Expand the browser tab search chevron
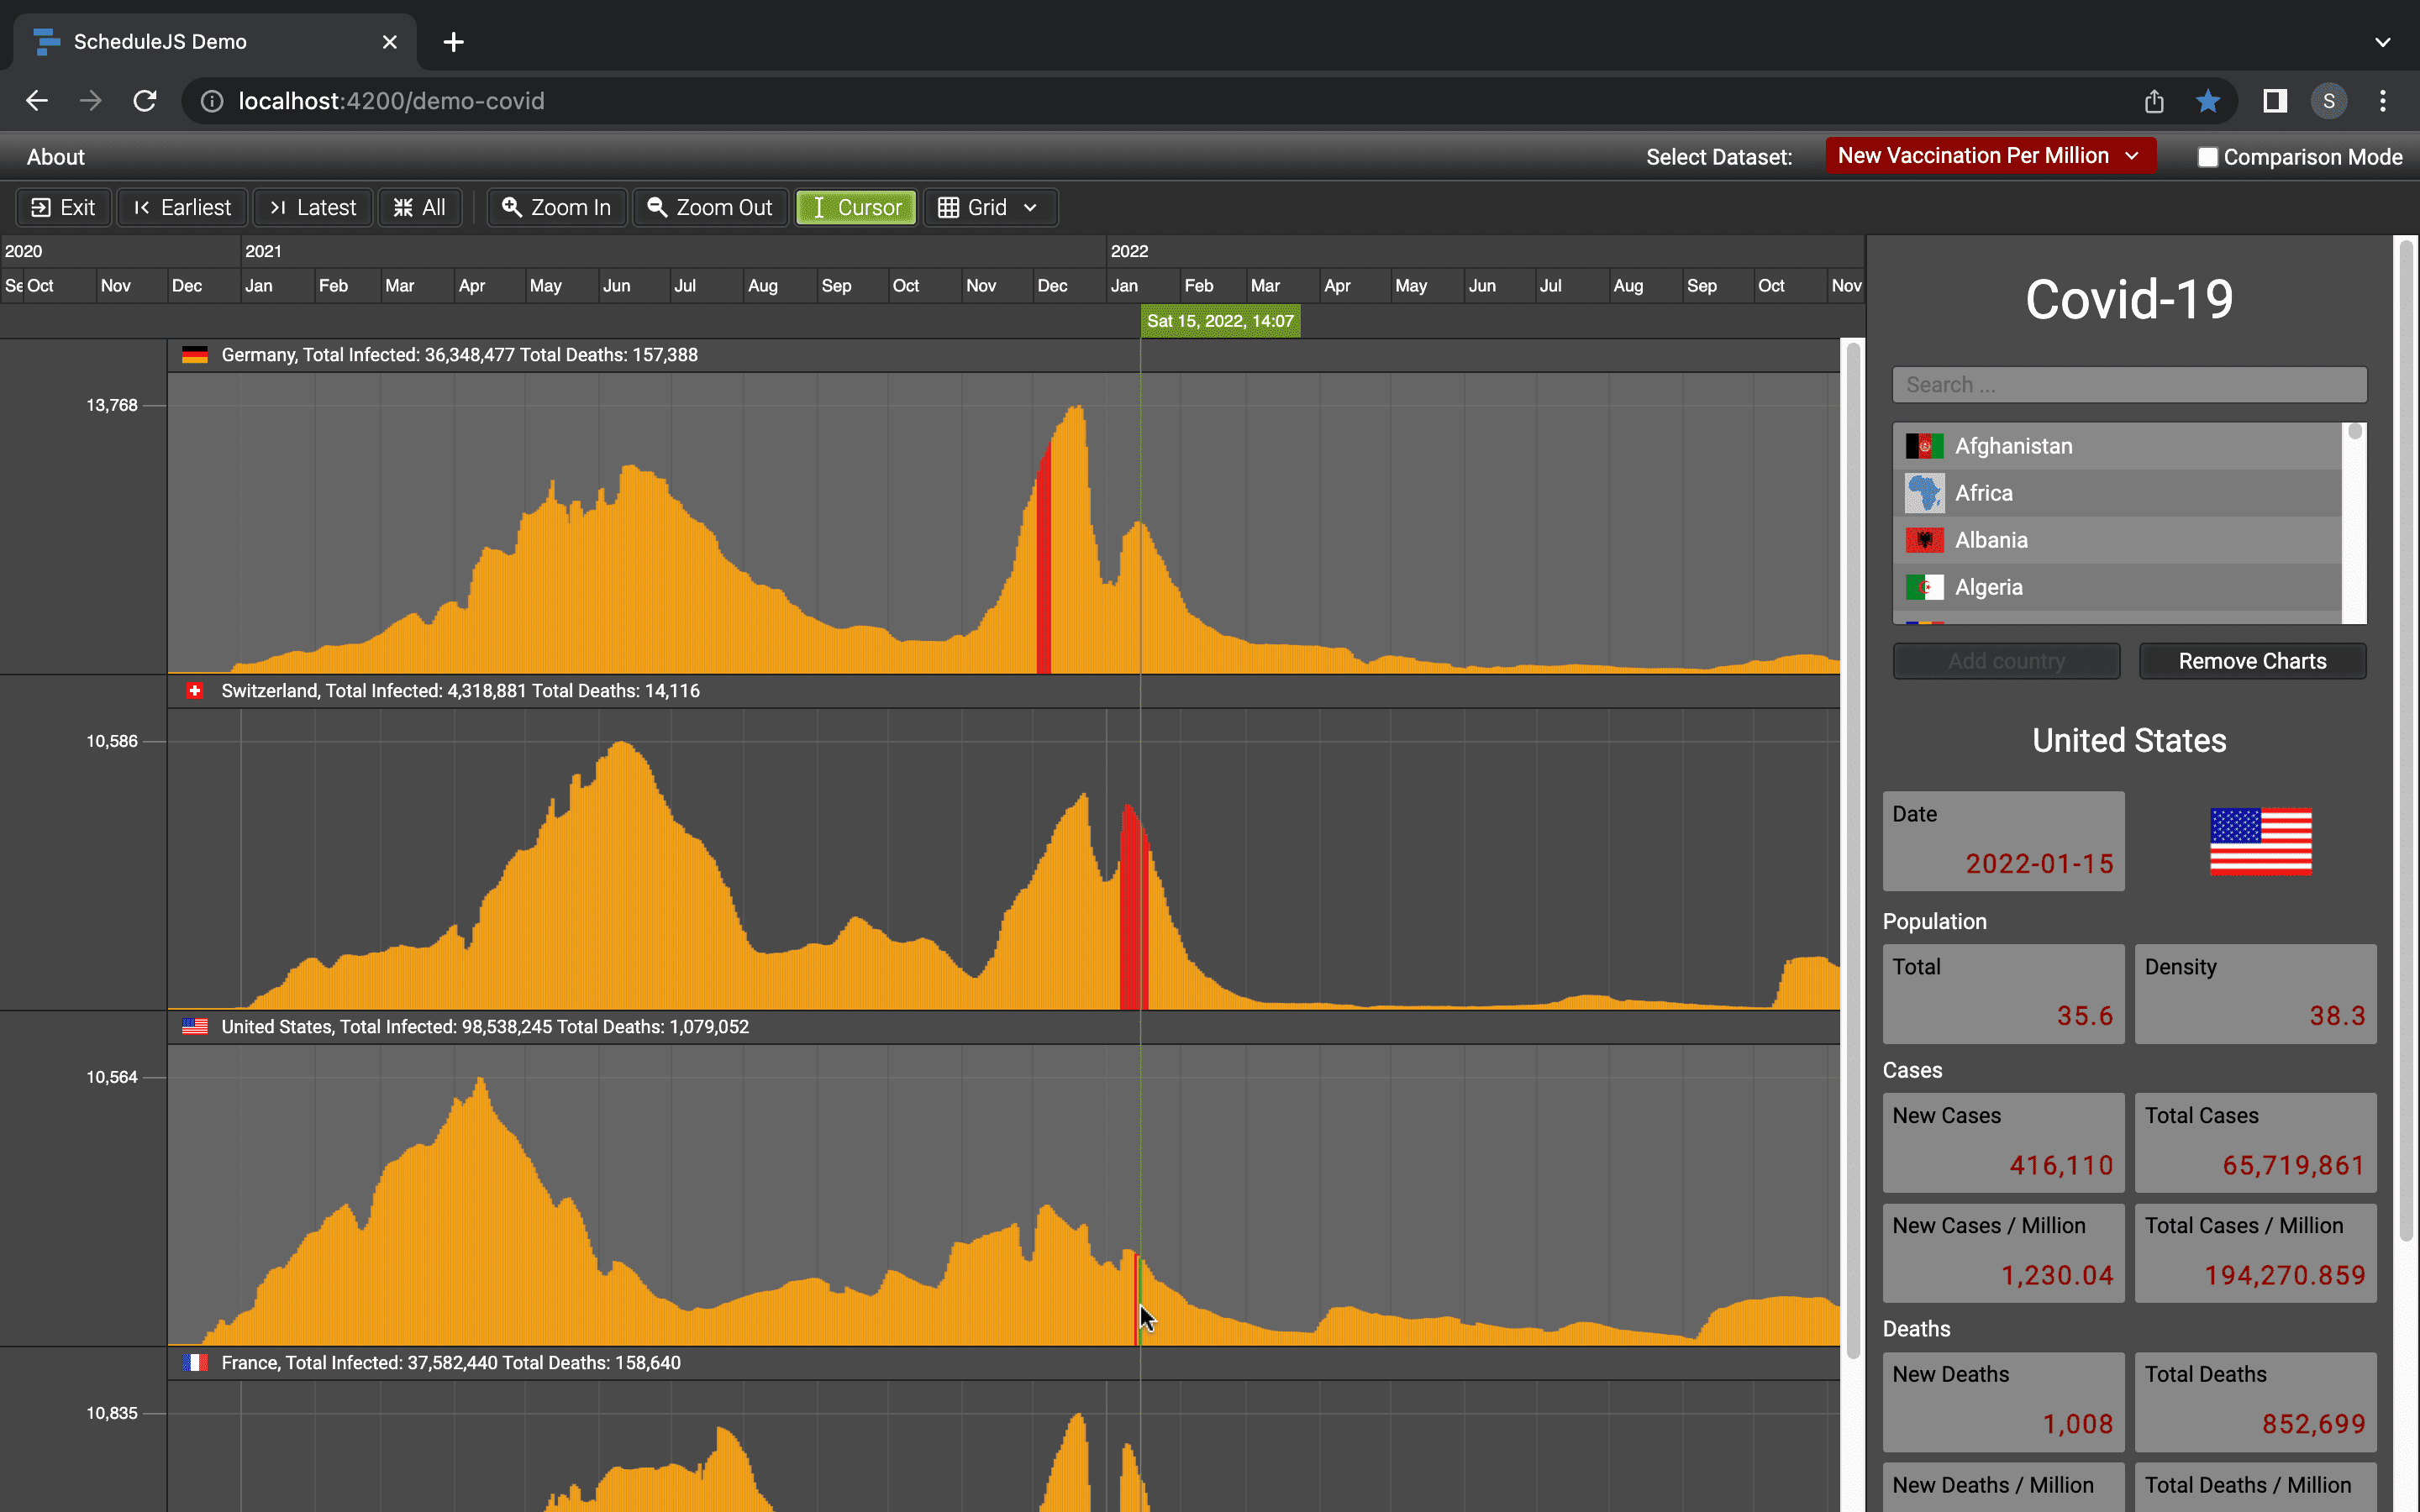The image size is (2420, 1512). tap(2382, 42)
